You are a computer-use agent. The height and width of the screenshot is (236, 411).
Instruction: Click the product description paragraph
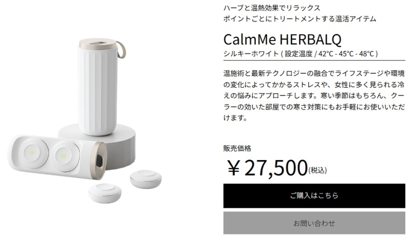(314, 95)
